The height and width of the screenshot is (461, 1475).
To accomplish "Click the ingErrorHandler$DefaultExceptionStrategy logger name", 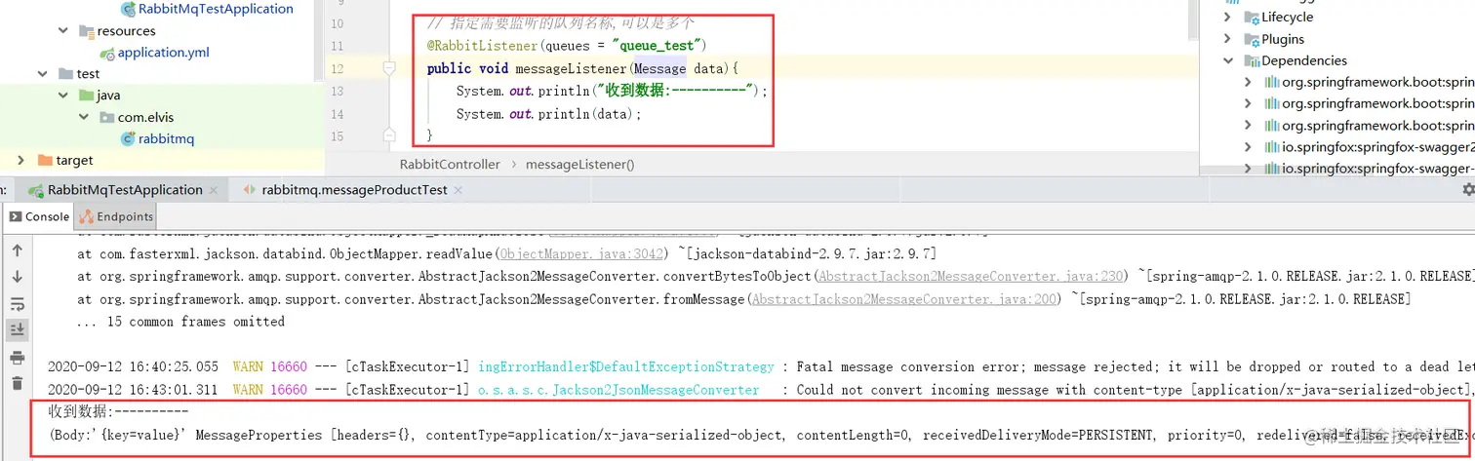I will click(626, 367).
